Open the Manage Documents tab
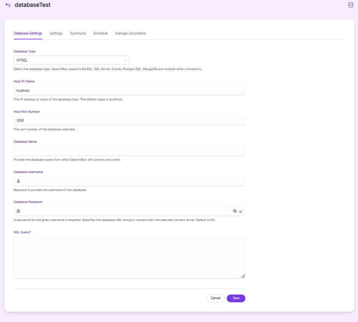 point(131,33)
